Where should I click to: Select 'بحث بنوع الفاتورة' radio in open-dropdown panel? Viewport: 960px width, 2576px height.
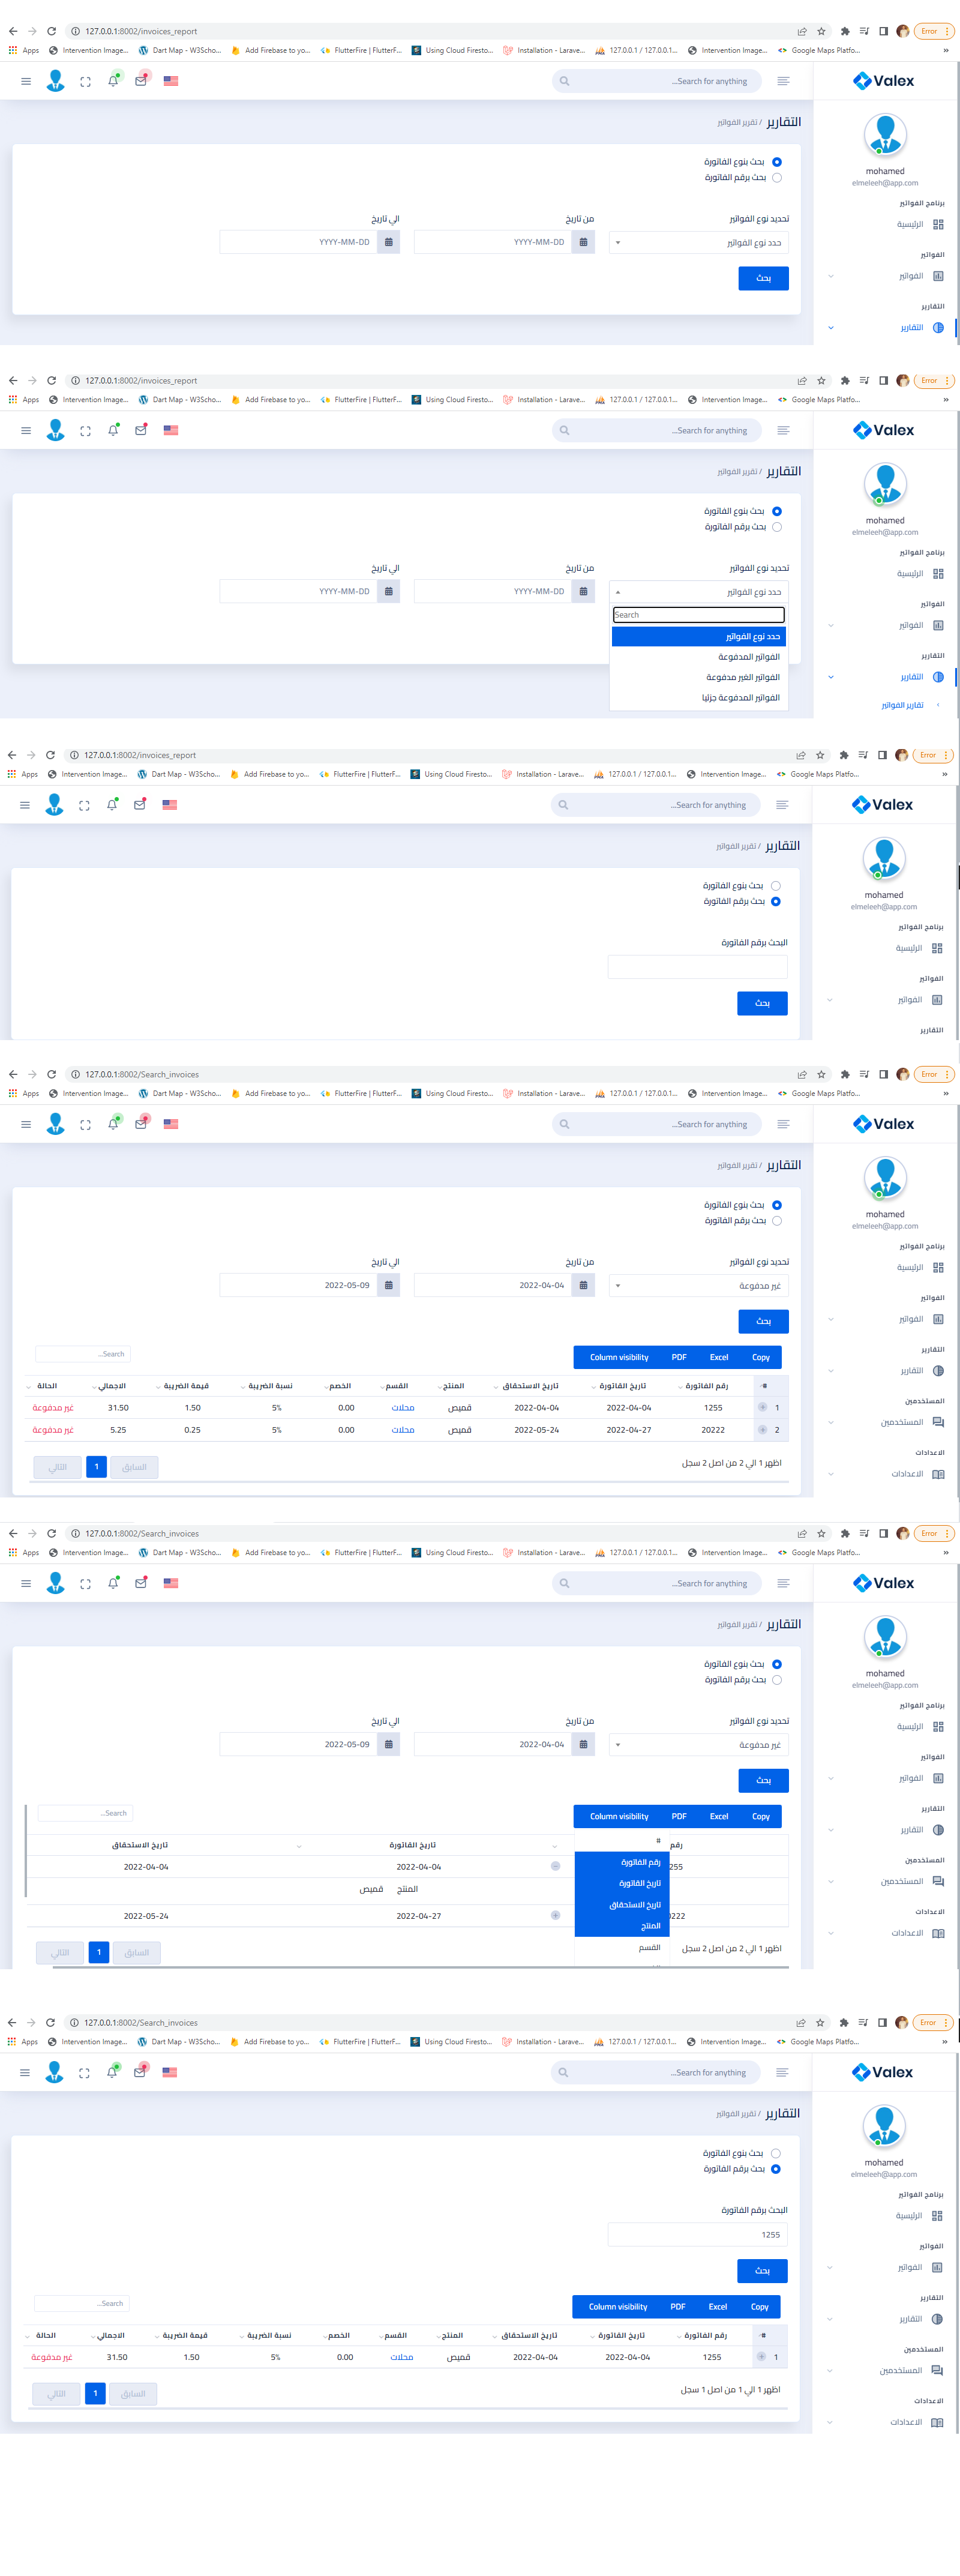pos(777,511)
